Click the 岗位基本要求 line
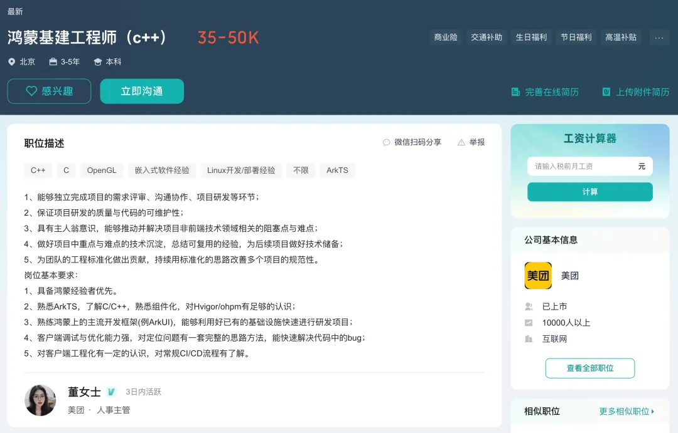The image size is (678, 433). pyautogui.click(x=51, y=276)
